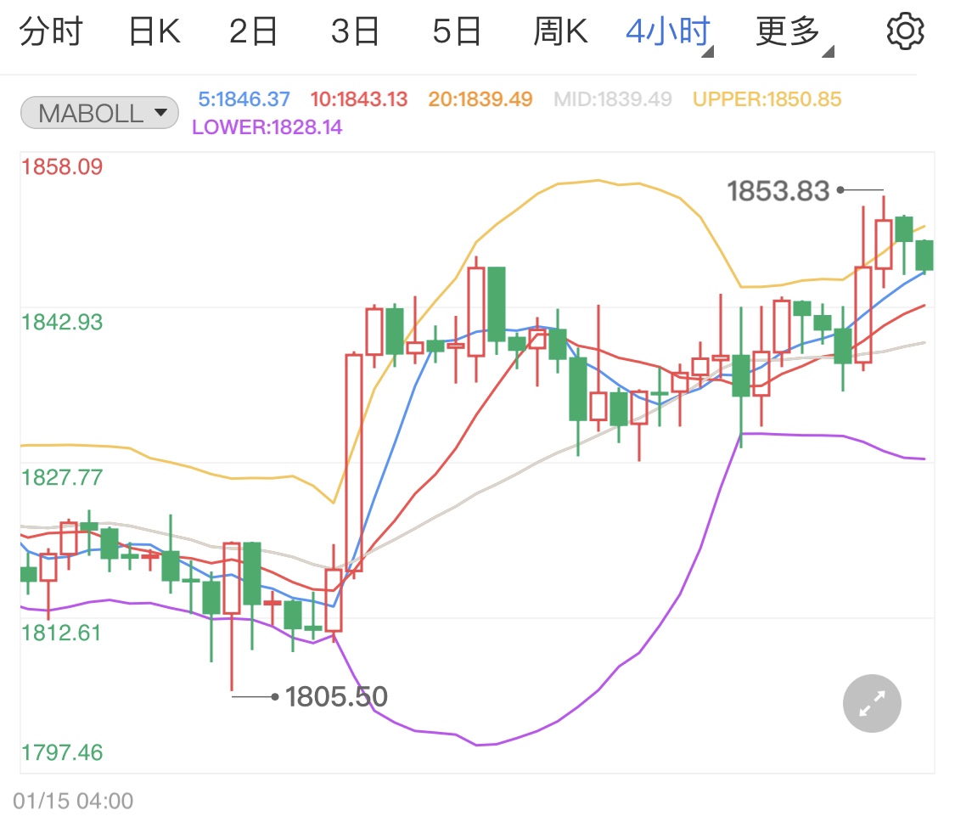Viewport: 955px width, 816px height.
Task: Click the 10:1843.13 moving average value
Action: [359, 98]
